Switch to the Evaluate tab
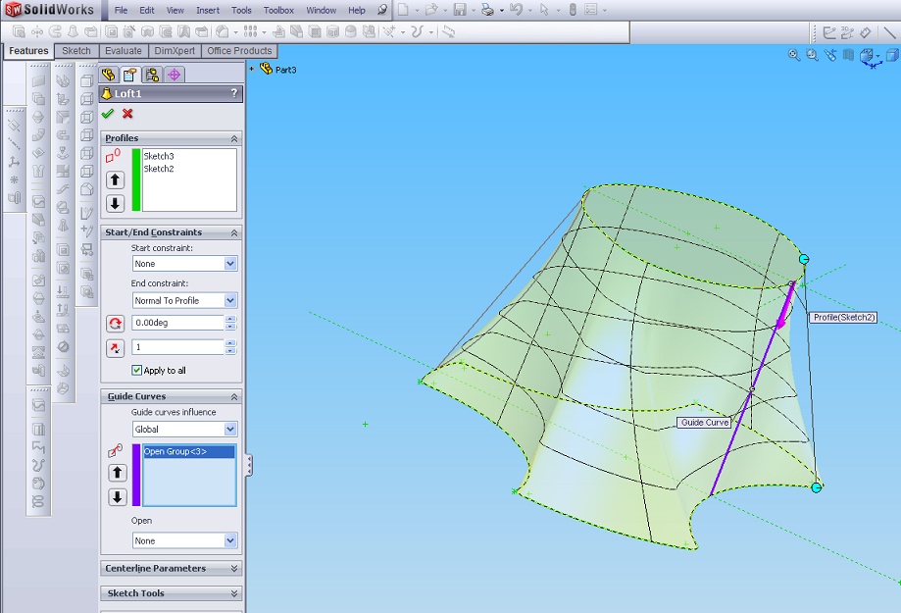This screenshot has height=613, width=901. coord(123,51)
